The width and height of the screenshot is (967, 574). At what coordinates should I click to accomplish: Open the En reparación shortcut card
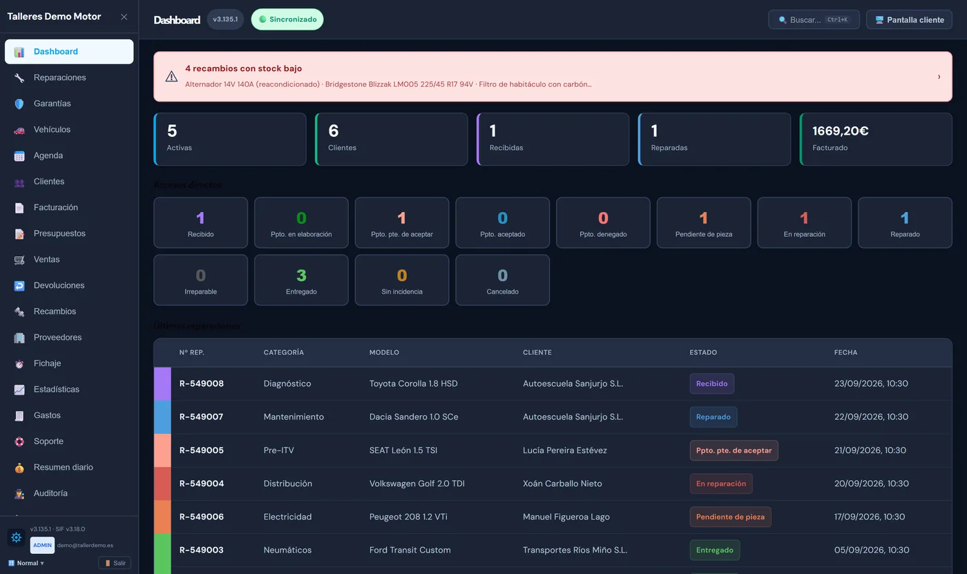point(805,222)
